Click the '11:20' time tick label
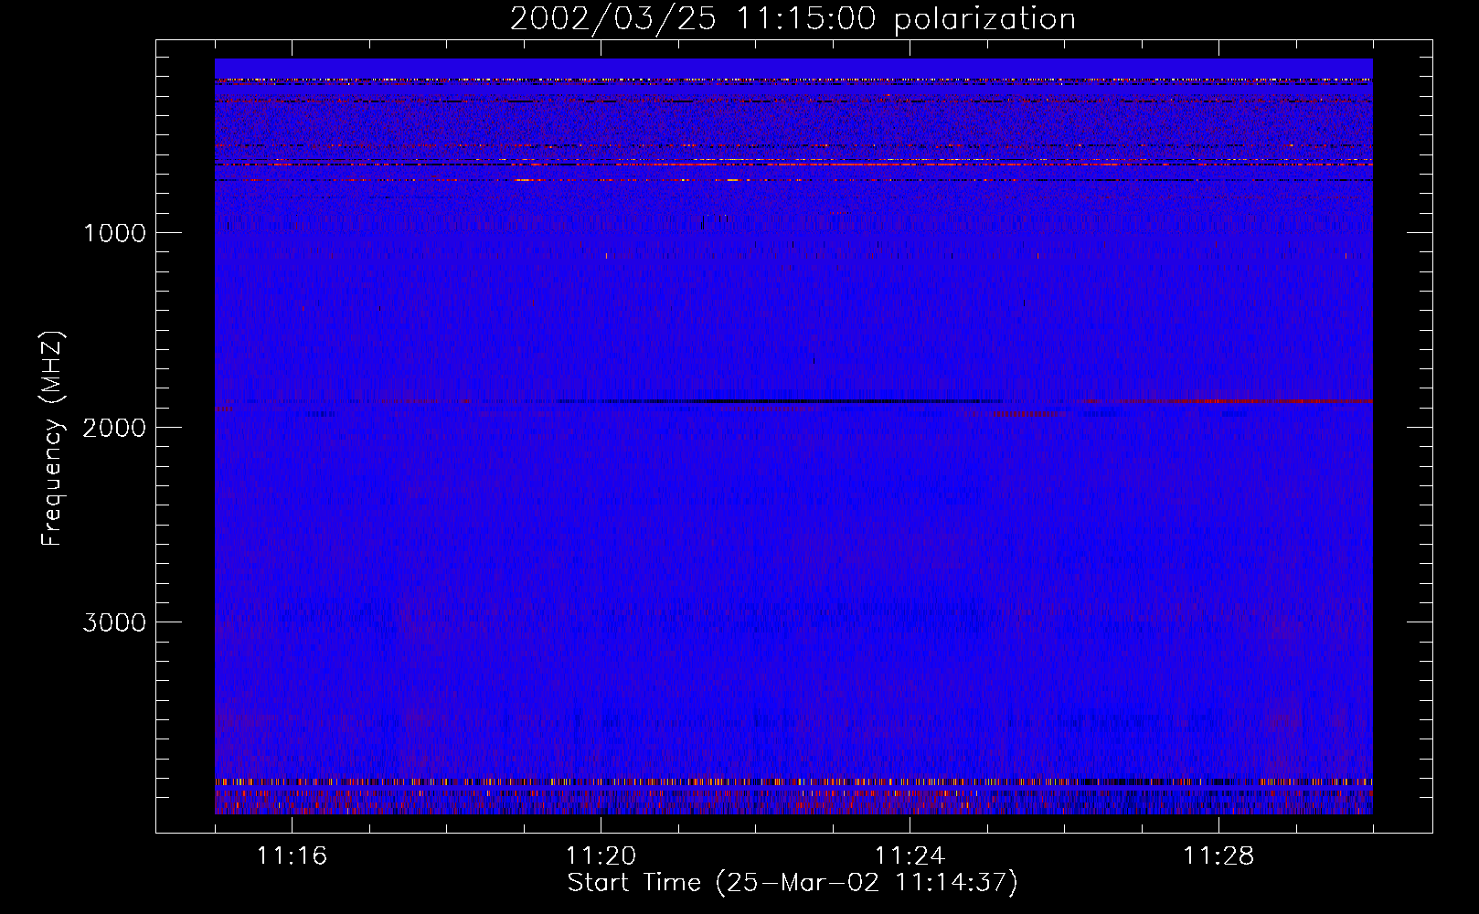Image resolution: width=1479 pixels, height=914 pixels. (x=601, y=856)
